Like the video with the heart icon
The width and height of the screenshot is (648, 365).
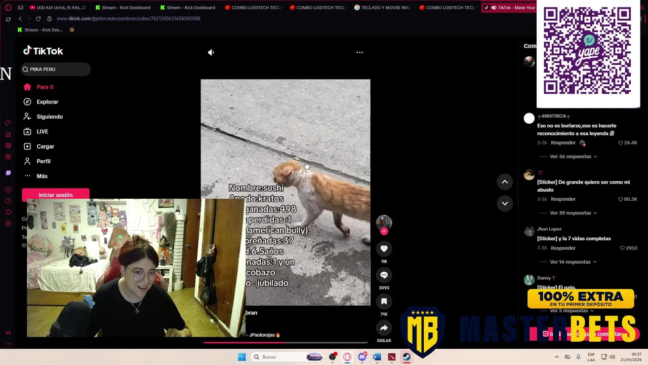coord(384,248)
